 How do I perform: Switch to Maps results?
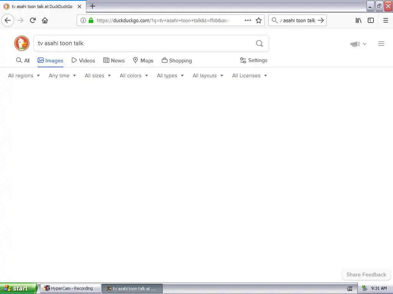(143, 60)
